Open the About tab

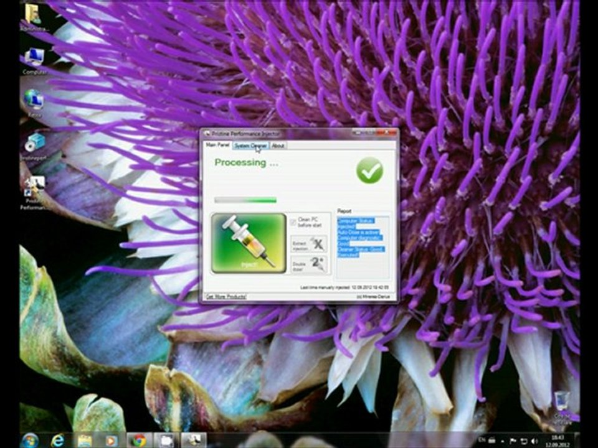click(278, 146)
